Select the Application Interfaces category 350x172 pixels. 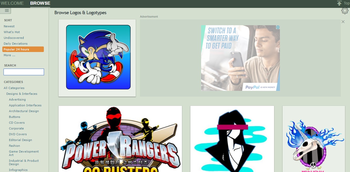point(25,105)
